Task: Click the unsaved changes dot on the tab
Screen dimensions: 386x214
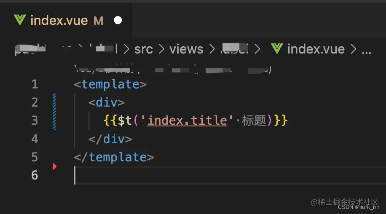Action: click(x=118, y=20)
